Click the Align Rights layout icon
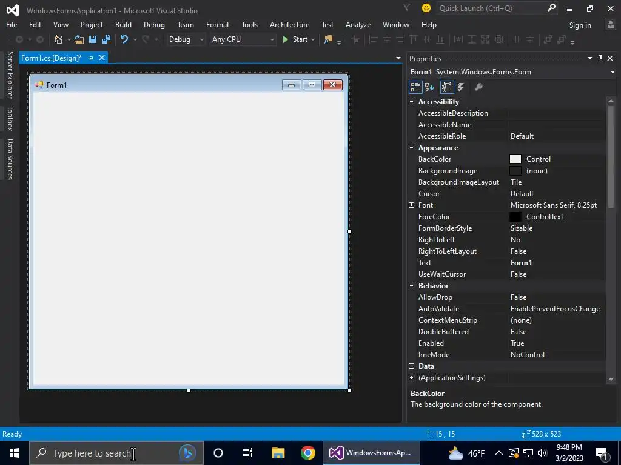Screen dimensions: 621x465 [400, 39]
